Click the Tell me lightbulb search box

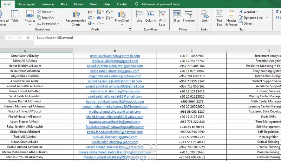(x=158, y=4)
